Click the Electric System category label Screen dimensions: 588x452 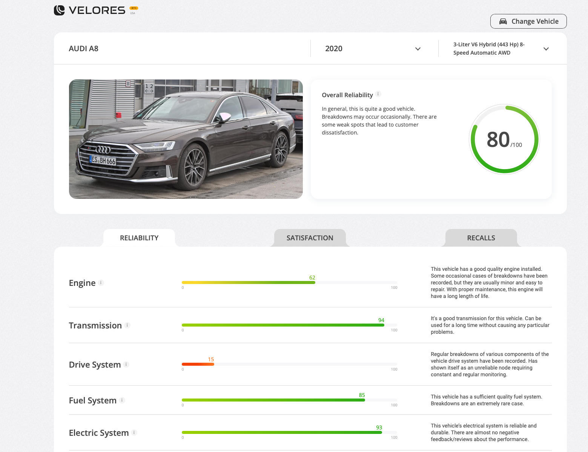click(x=99, y=433)
